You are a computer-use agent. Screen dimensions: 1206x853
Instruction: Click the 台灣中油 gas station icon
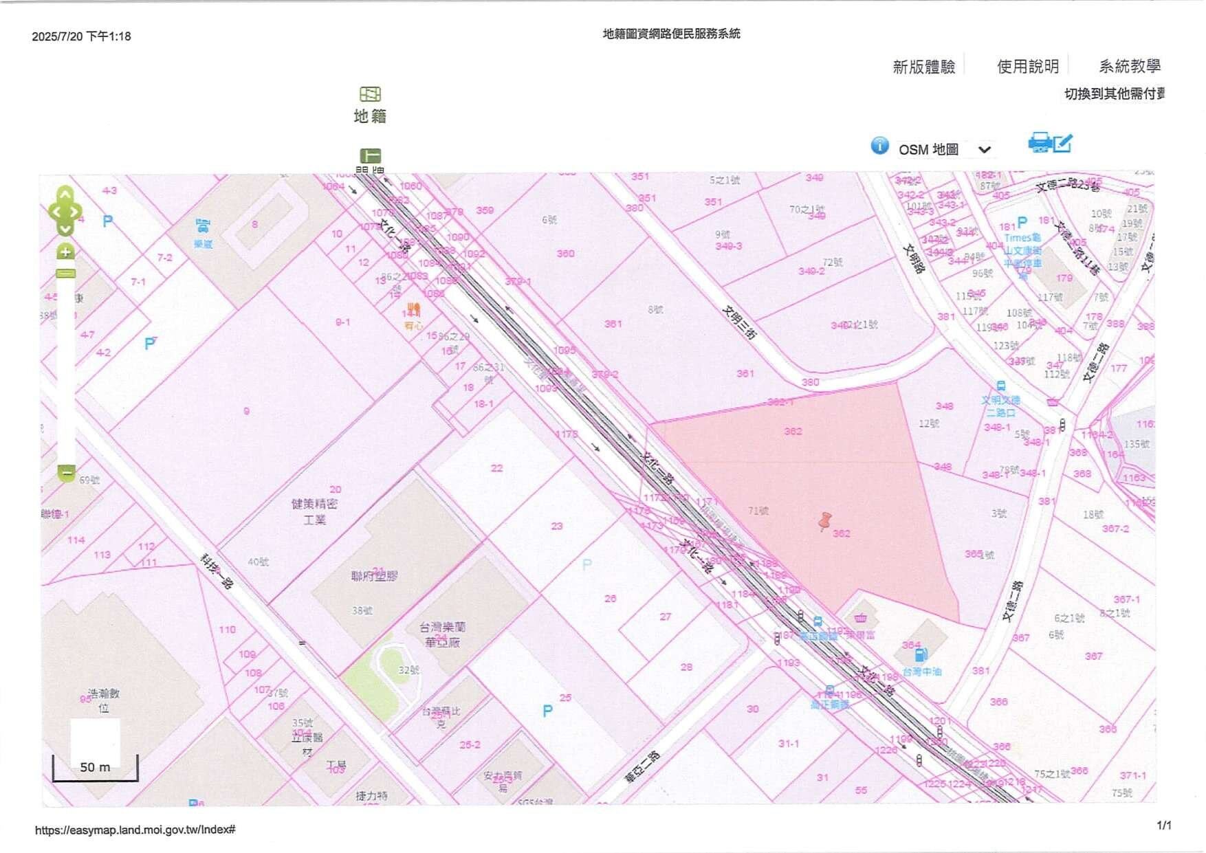(921, 655)
